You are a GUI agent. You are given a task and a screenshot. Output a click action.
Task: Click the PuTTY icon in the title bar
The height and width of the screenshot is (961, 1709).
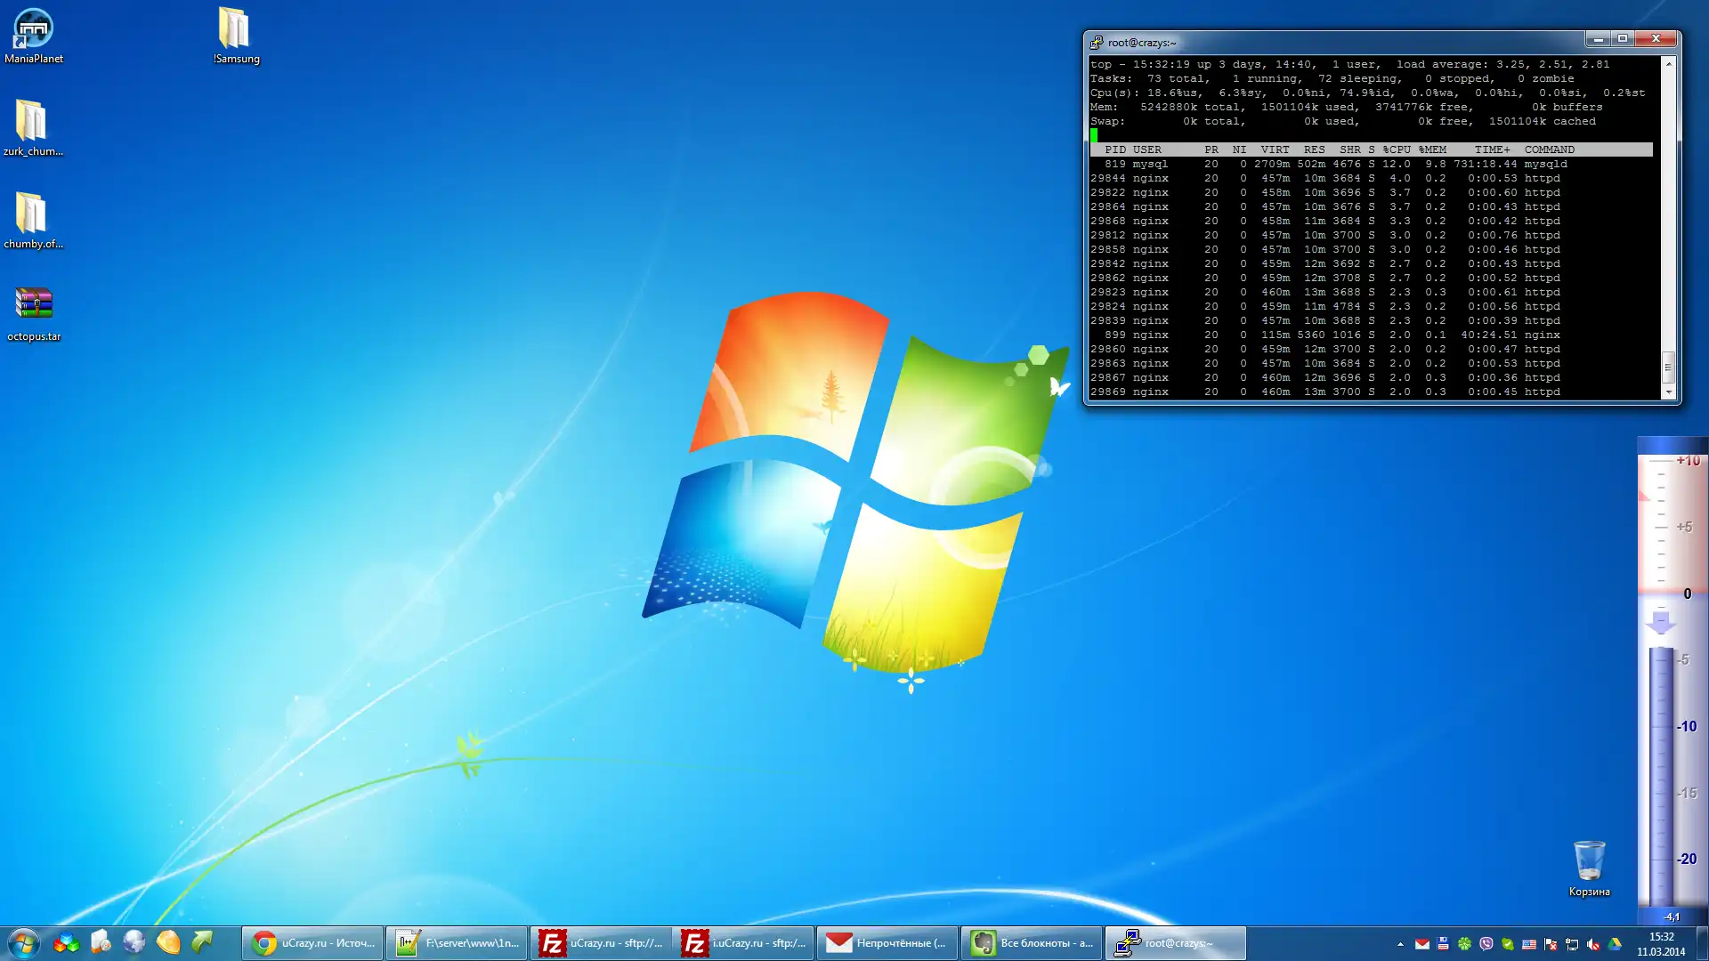tap(1097, 42)
